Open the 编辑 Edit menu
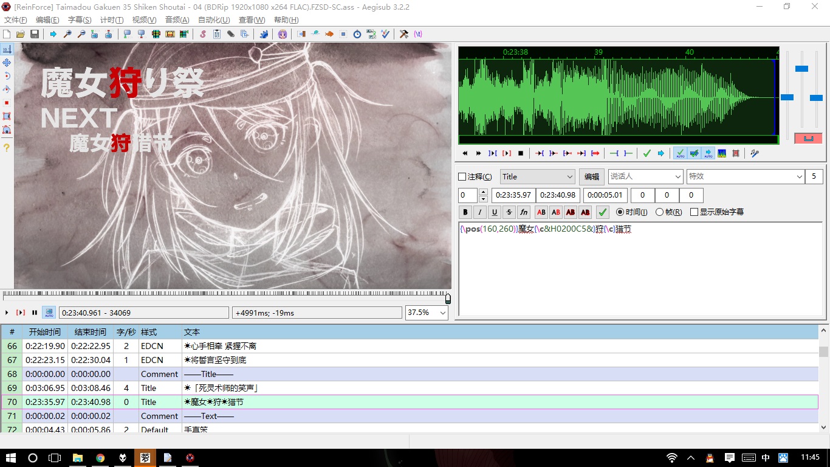830x467 pixels. [x=47, y=20]
